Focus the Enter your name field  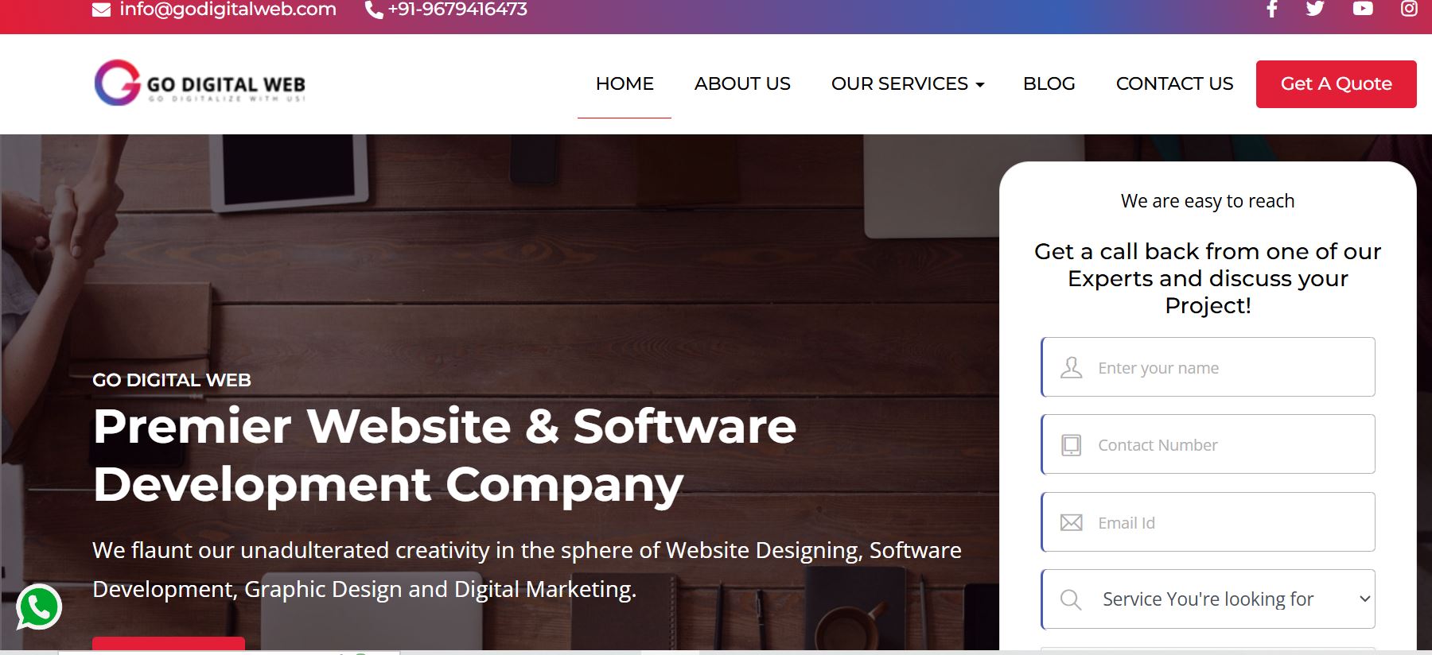coord(1208,367)
